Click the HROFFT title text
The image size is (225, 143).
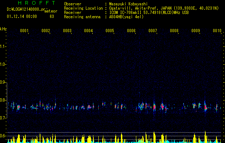[x=37, y=3]
